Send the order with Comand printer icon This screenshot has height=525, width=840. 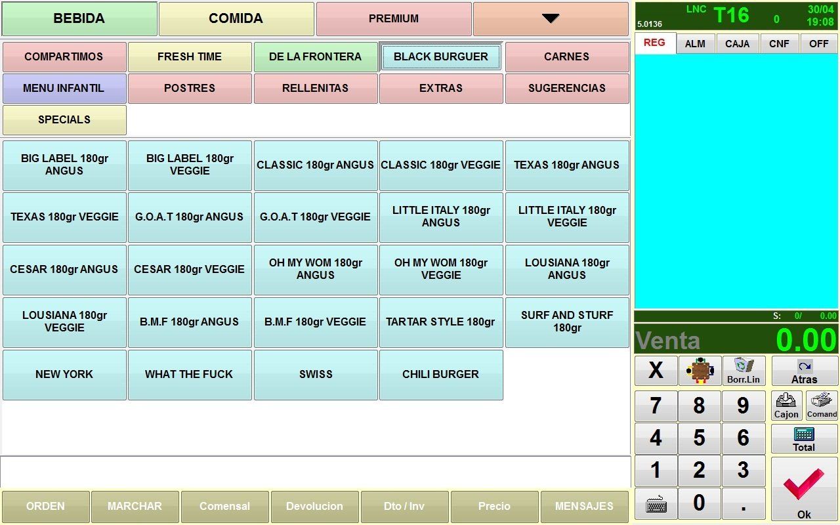coord(822,406)
